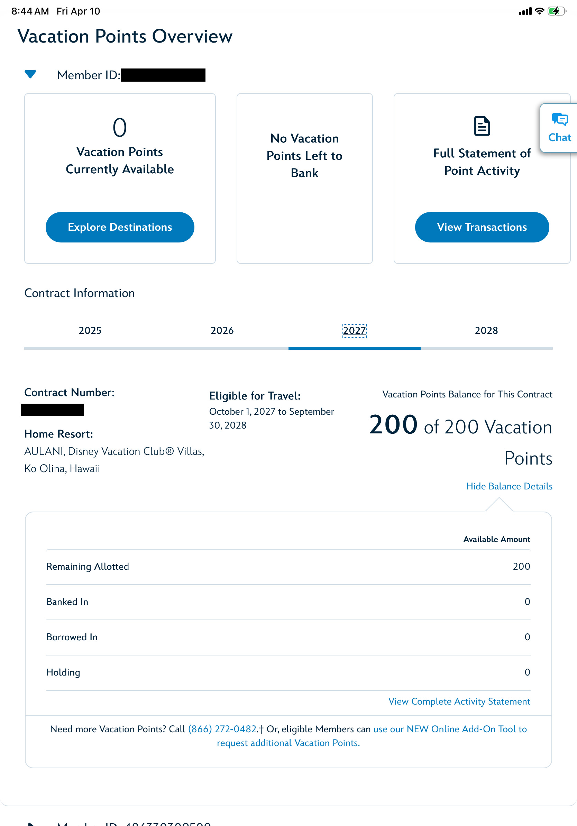Hide Balance Details for this contract

[x=509, y=486]
